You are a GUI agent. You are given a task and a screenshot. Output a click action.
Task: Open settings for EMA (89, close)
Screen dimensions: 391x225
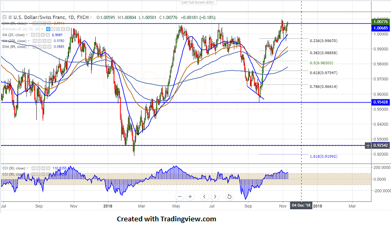tap(39, 47)
